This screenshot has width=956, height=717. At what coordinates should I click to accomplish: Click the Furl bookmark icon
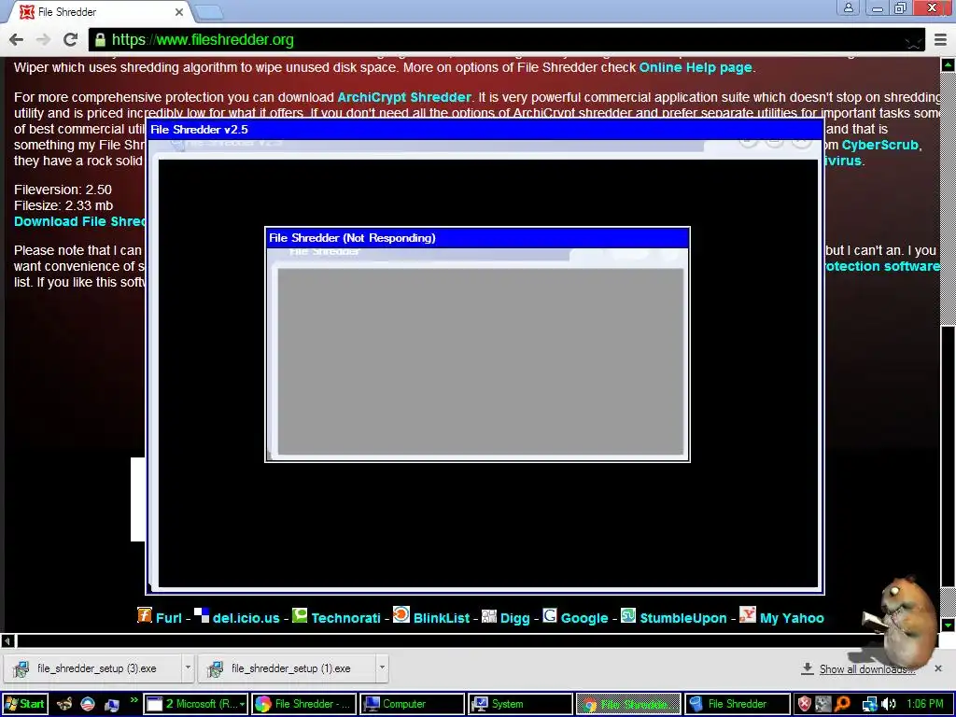point(145,615)
